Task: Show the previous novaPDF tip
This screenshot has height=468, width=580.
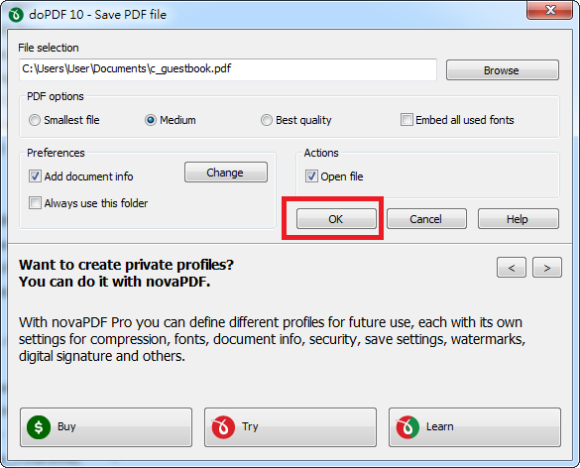Action: tap(512, 268)
